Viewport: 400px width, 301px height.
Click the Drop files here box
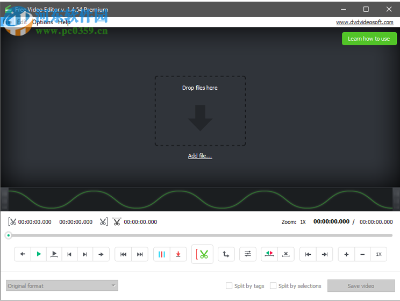click(200, 111)
